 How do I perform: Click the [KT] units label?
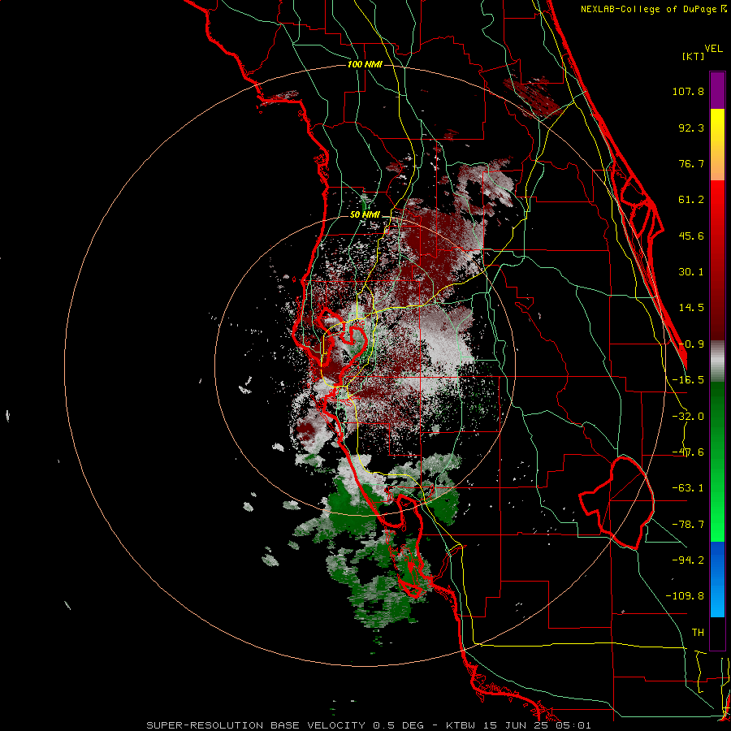(693, 56)
